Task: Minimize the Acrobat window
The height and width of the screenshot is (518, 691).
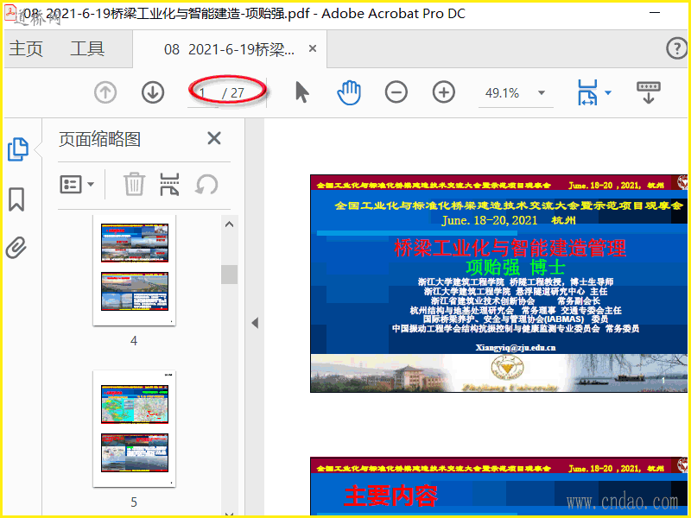Action: [x=655, y=13]
